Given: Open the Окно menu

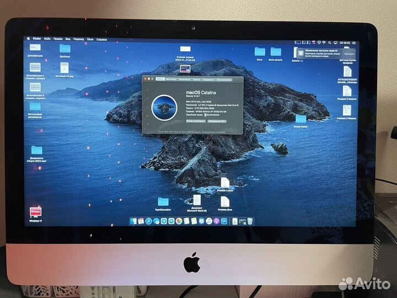Looking at the screenshot, I should 90,39.
